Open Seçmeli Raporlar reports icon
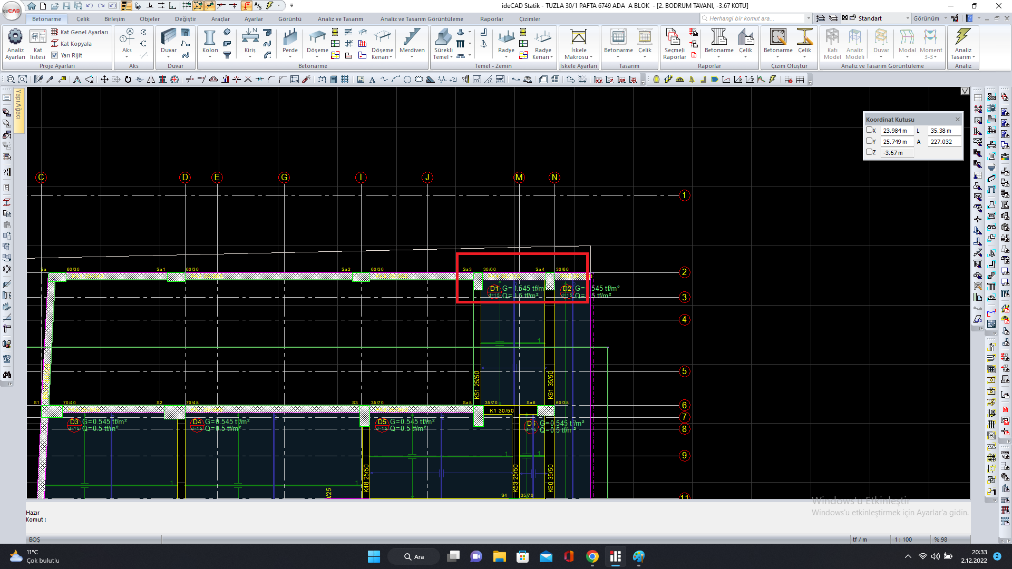 pos(674,43)
